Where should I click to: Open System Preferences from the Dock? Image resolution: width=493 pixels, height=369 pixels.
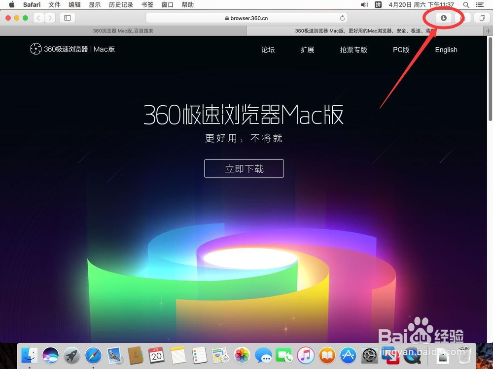point(369,356)
